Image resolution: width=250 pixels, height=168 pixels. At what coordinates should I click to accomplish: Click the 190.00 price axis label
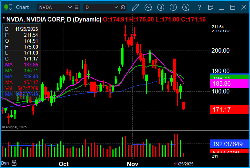[220, 71]
